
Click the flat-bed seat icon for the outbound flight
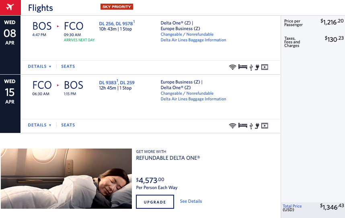242,67
